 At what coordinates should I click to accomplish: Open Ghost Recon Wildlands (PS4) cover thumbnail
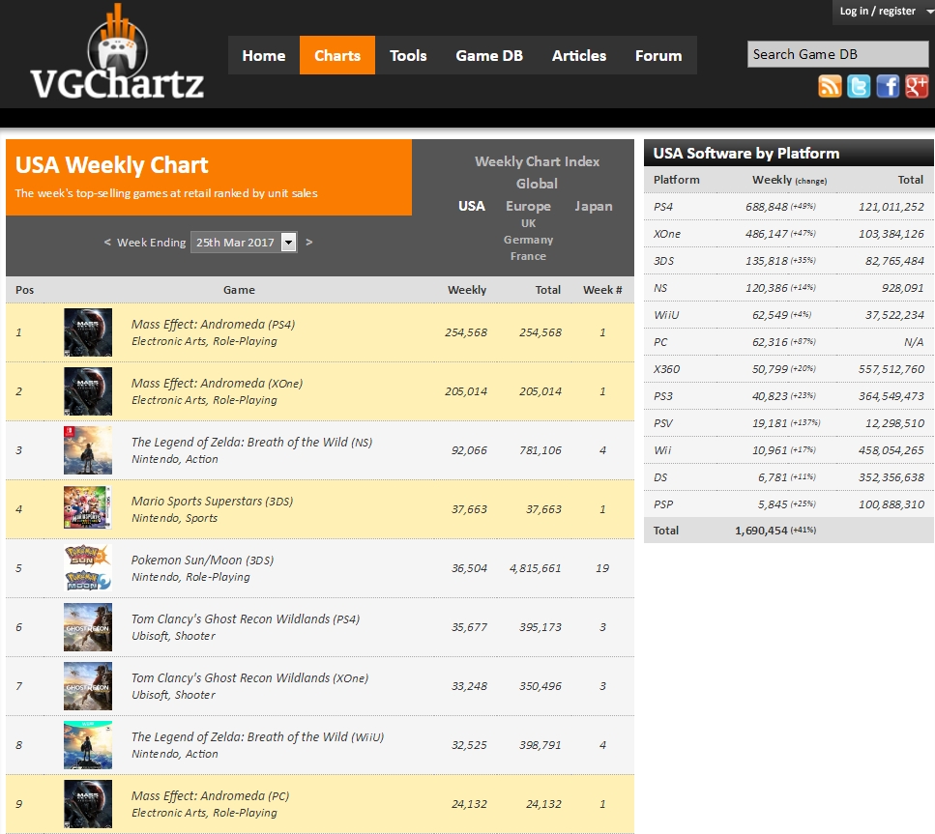point(88,627)
